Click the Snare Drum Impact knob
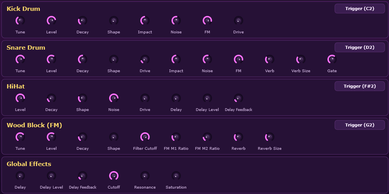389x194 pixels. [176, 59]
